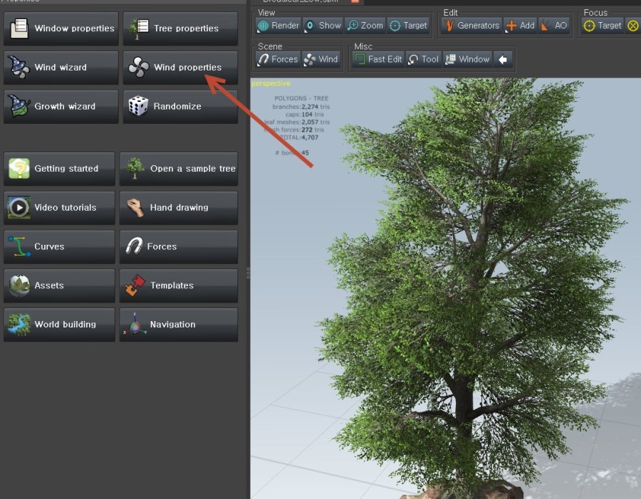Open the Templates help topic

click(x=178, y=285)
